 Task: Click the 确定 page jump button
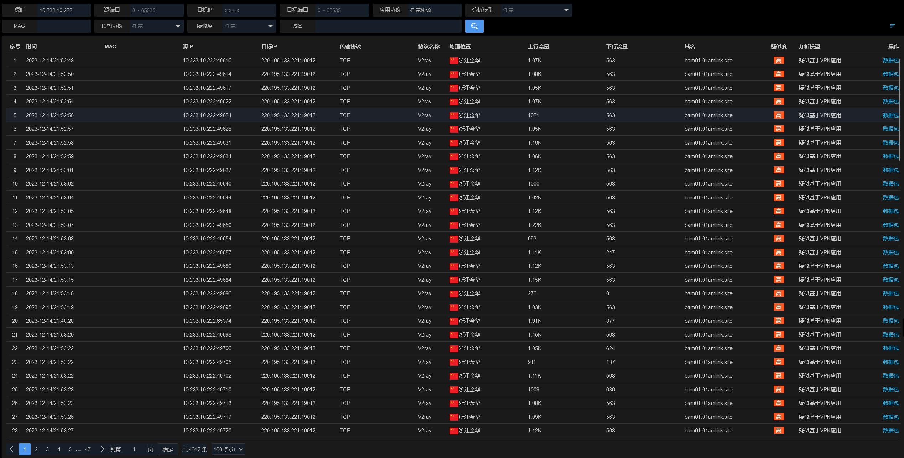[168, 449]
